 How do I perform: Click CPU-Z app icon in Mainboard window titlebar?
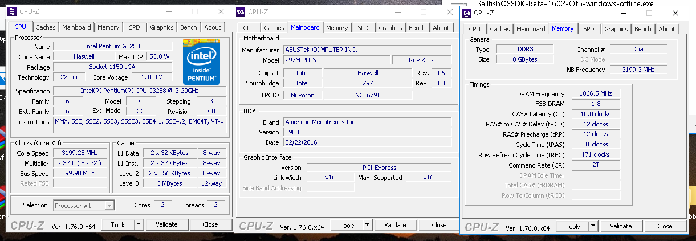[241, 11]
